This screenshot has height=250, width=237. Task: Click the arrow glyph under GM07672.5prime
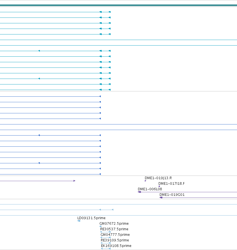(100, 226)
